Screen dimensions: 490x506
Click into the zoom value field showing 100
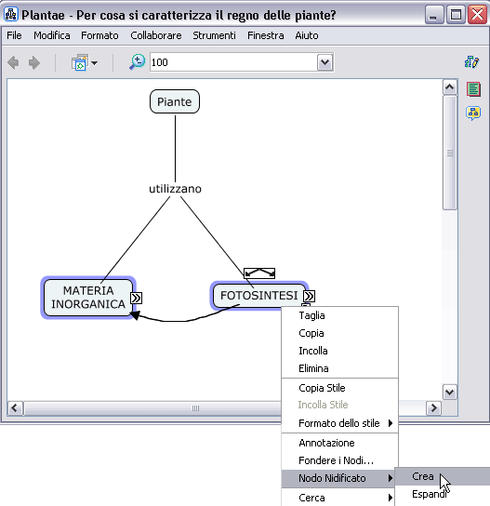pyautogui.click(x=233, y=62)
